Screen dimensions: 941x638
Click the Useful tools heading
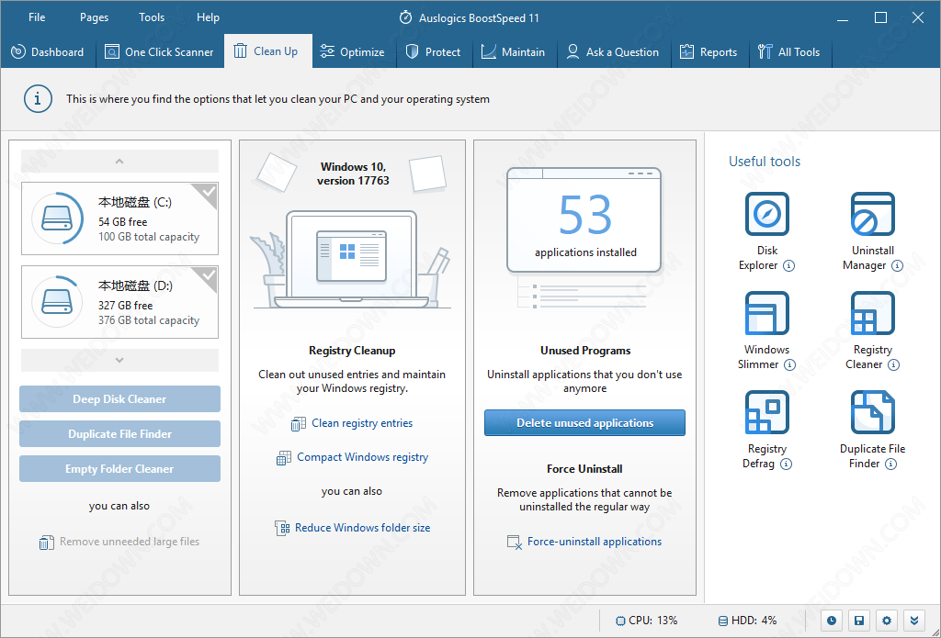(764, 162)
